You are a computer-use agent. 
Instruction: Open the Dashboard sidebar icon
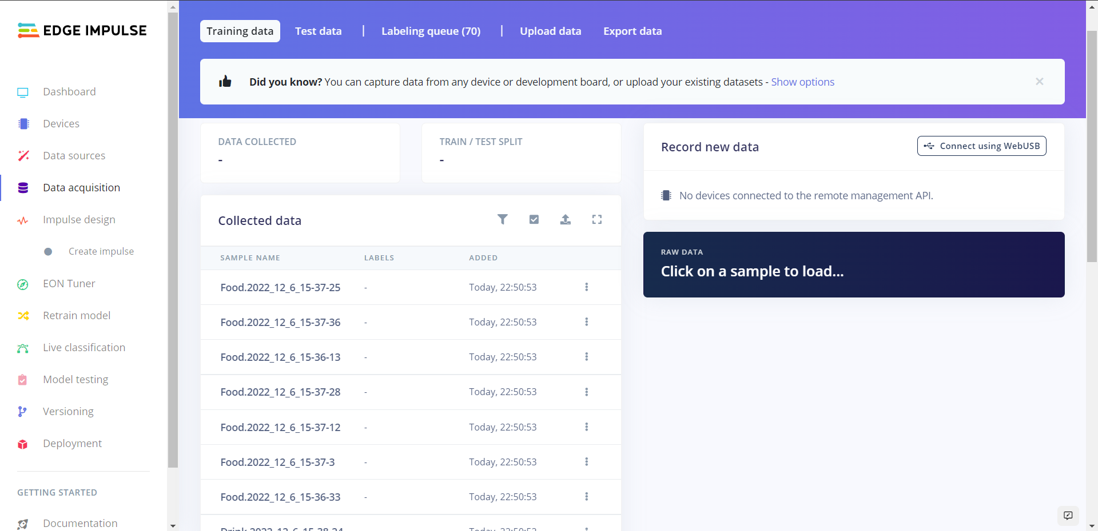point(23,92)
